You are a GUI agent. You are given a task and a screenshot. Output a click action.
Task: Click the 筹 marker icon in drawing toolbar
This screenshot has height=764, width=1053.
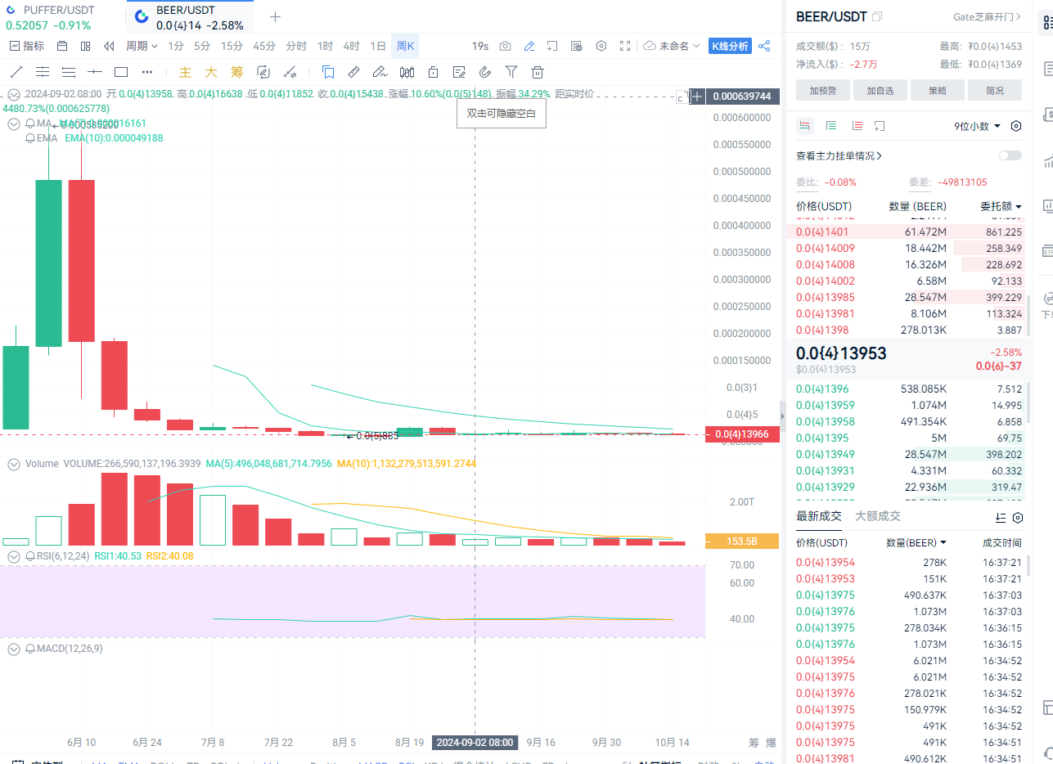click(x=237, y=72)
